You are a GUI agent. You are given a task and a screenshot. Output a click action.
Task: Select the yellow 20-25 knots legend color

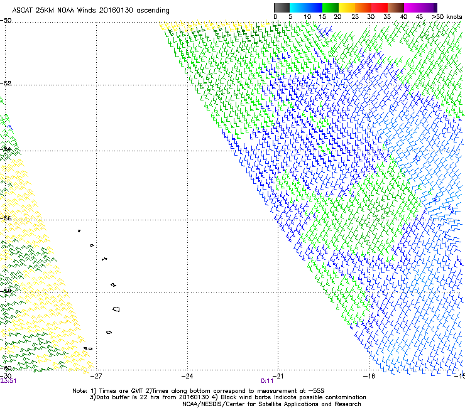pyautogui.click(x=347, y=8)
